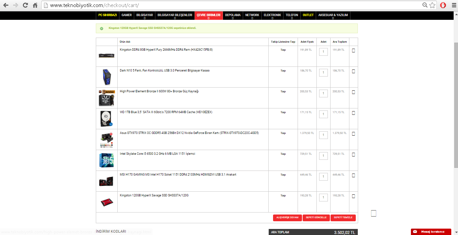Screen dimensions: 458x235
Task: Edit quantity field for Dark N10 case
Action: click(323, 73)
